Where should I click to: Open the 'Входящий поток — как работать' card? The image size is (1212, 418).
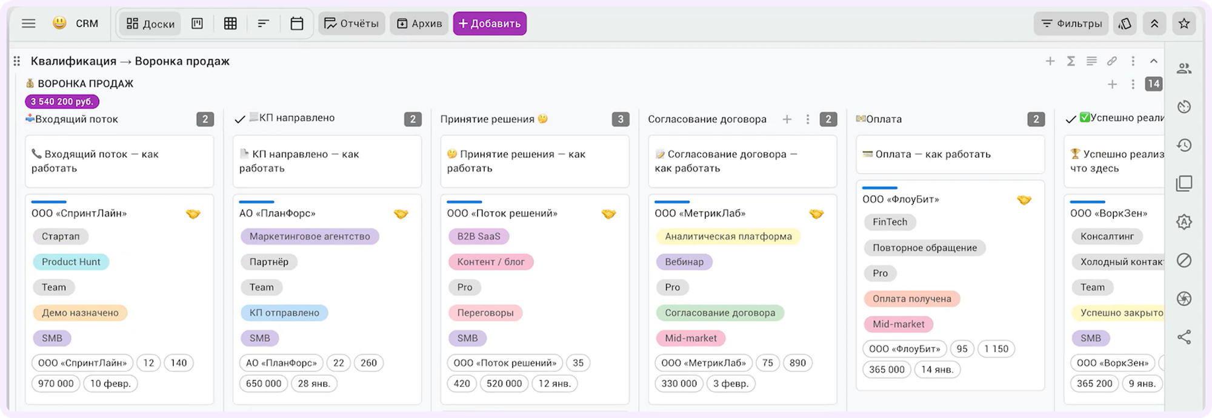[x=119, y=162]
